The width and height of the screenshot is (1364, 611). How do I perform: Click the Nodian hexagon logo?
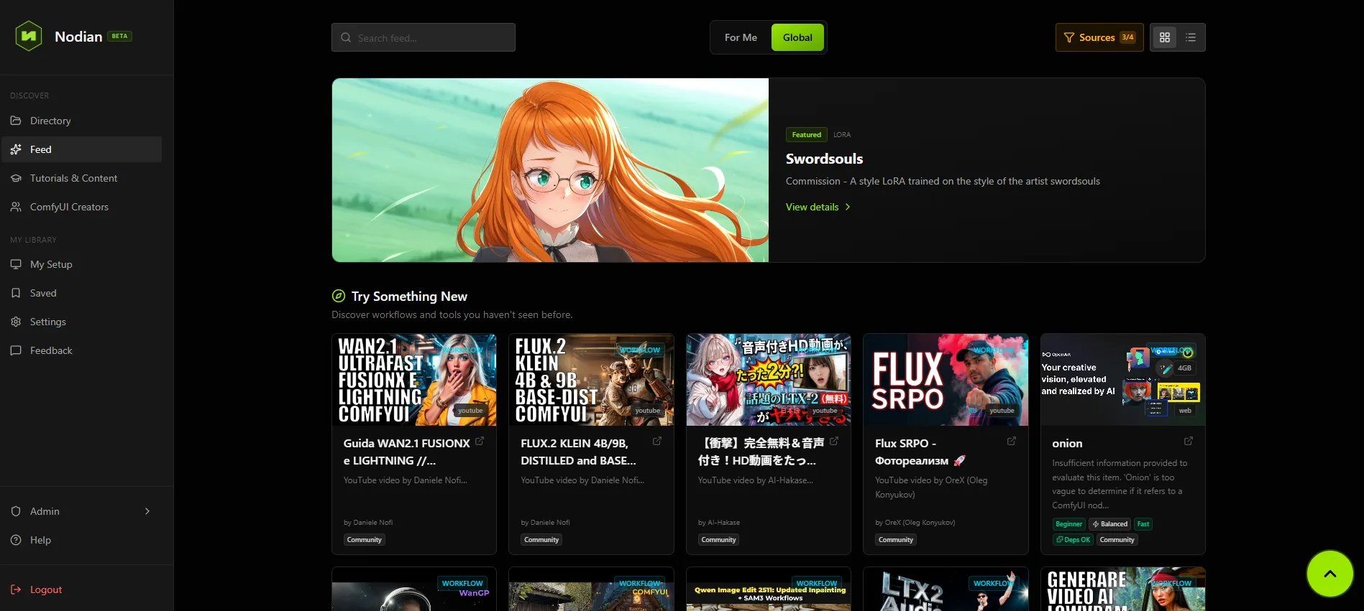[x=29, y=36]
